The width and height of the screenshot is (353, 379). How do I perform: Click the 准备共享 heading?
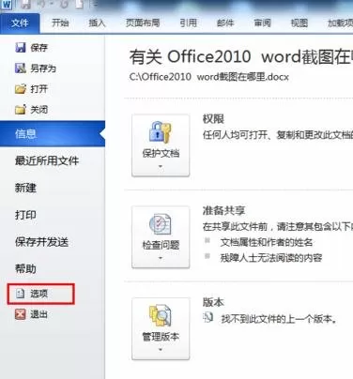(223, 210)
